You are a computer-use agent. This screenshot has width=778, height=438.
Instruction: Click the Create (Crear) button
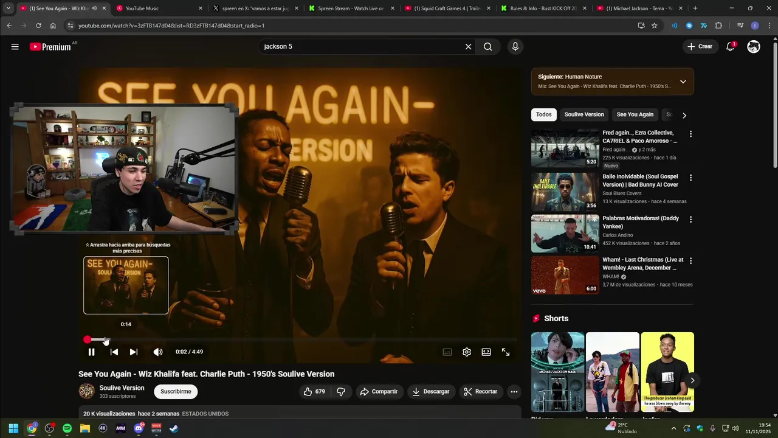click(700, 47)
